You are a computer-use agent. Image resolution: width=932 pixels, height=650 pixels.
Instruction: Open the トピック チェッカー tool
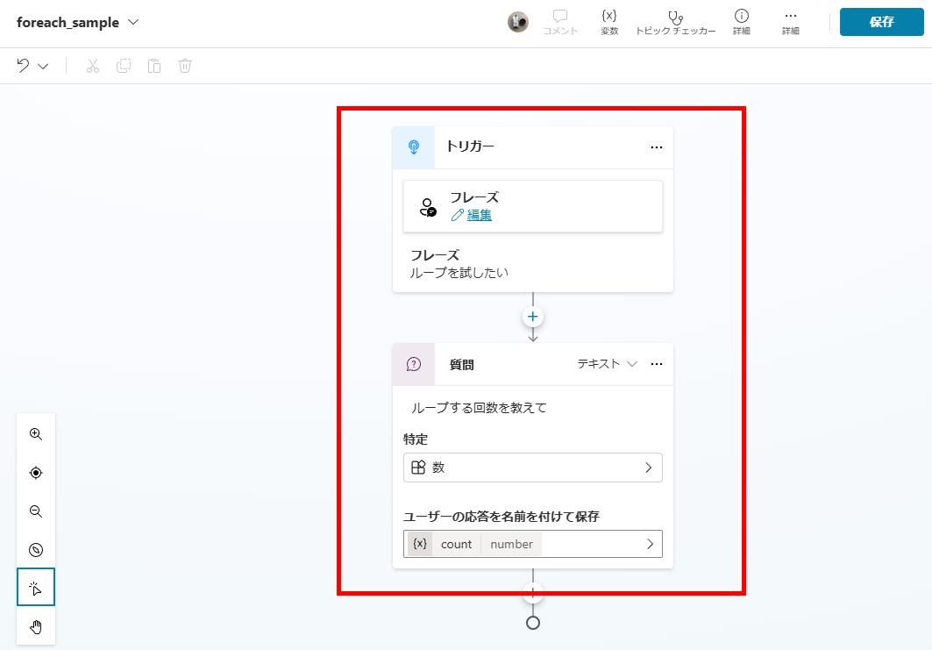point(675,22)
